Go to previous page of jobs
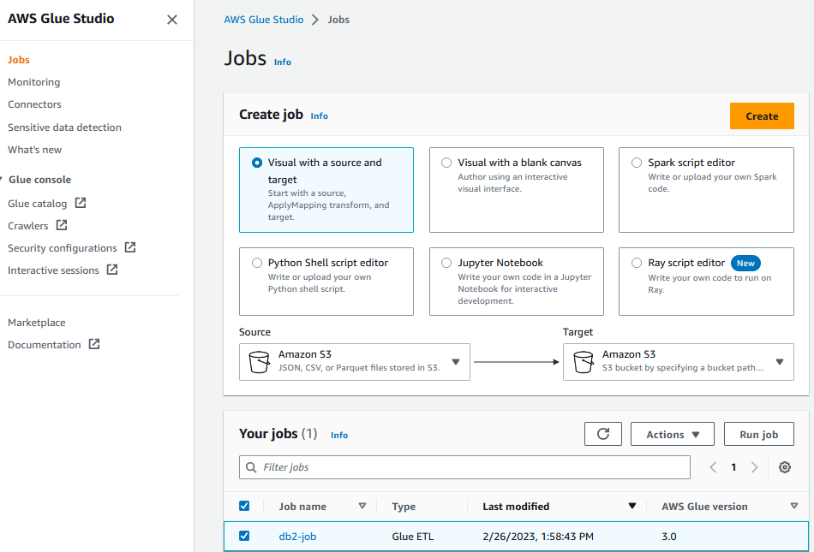Image resolution: width=814 pixels, height=552 pixels. point(713,467)
